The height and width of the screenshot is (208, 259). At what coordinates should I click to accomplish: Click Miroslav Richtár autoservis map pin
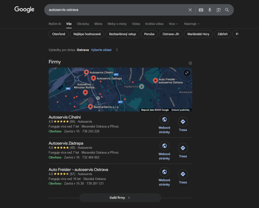[85, 92]
